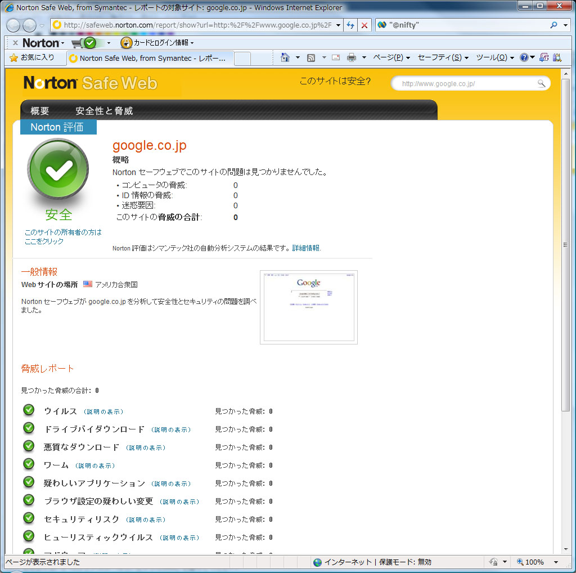Switch to the 安全性と脅威 tab
The height and width of the screenshot is (573, 576).
pos(104,111)
